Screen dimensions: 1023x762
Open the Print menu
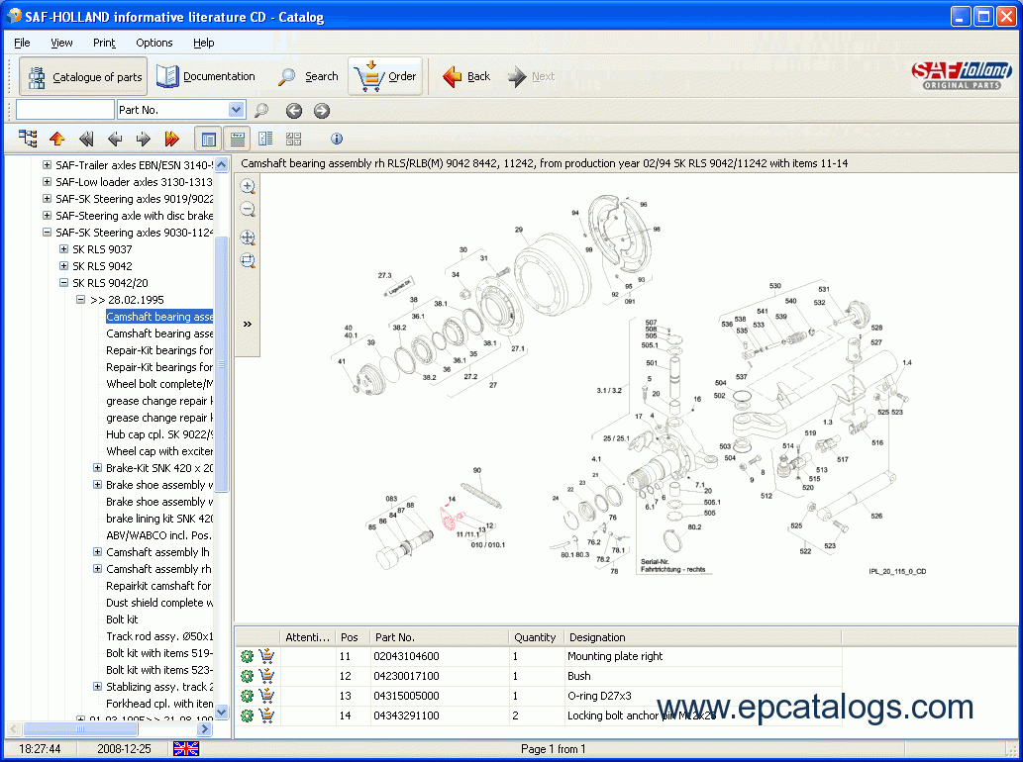[104, 43]
